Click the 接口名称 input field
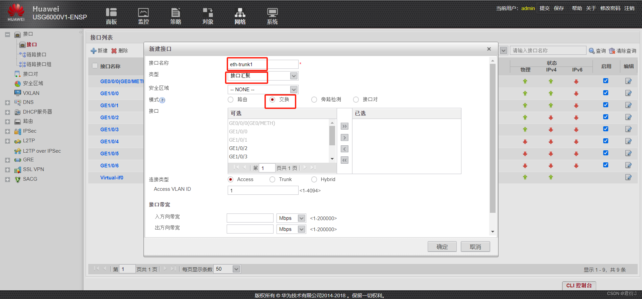The image size is (642, 299). tap(263, 64)
